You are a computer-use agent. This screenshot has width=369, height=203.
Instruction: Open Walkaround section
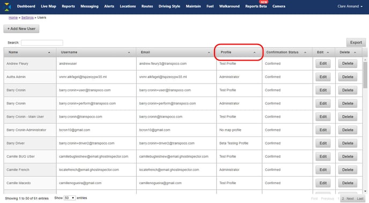point(229,6)
